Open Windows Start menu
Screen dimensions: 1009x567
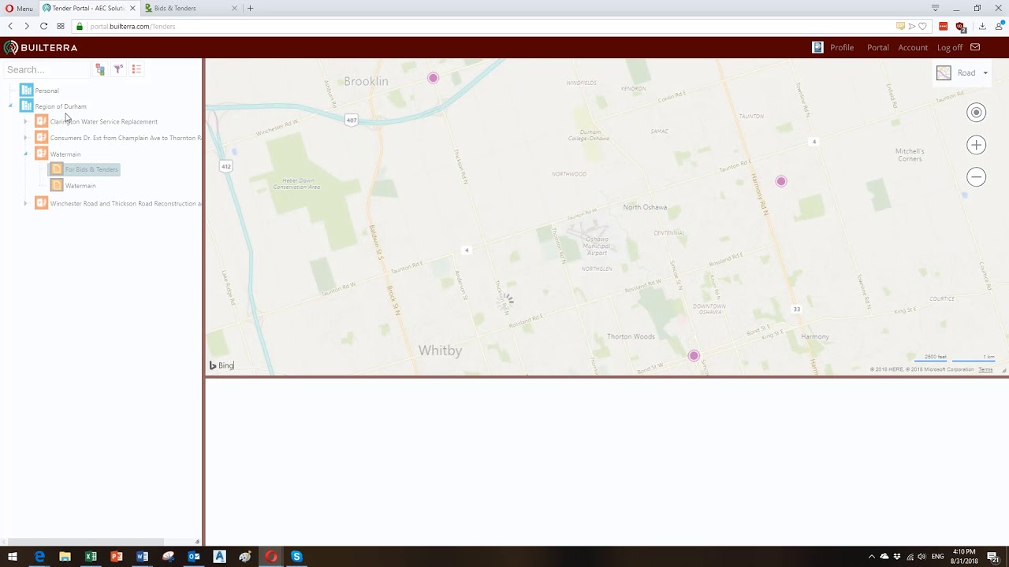(x=13, y=557)
